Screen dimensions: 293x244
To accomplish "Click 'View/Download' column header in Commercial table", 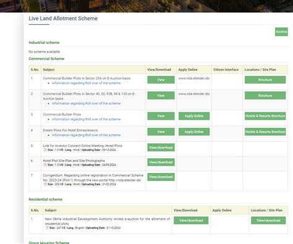I will pos(159,70).
